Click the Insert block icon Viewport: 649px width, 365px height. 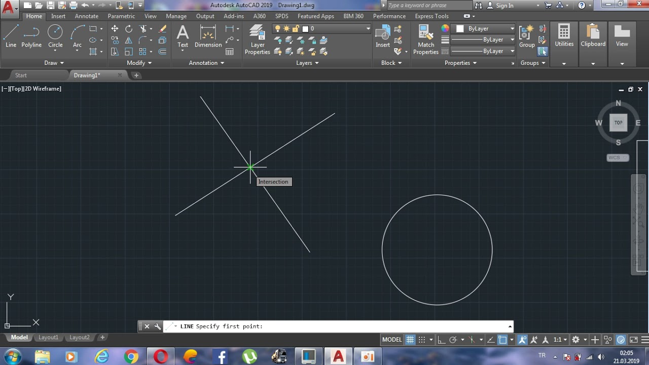(x=383, y=36)
